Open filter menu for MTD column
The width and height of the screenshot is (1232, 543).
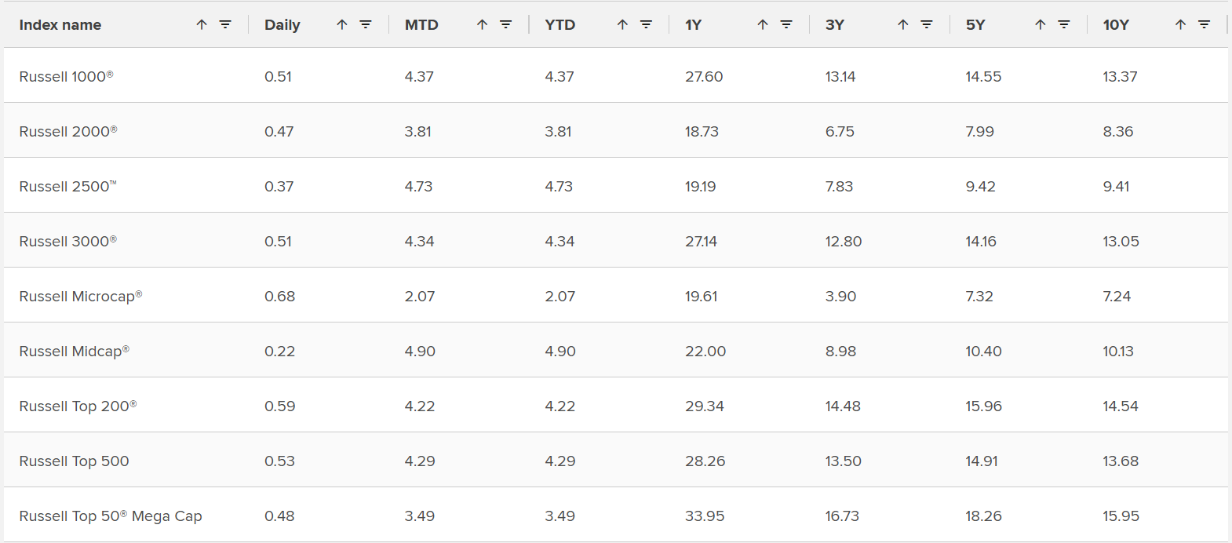(x=506, y=25)
